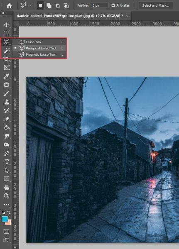Click the Home icon

click(9, 5)
